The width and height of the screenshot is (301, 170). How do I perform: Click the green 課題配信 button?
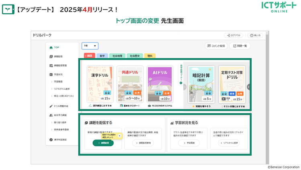[103, 143]
